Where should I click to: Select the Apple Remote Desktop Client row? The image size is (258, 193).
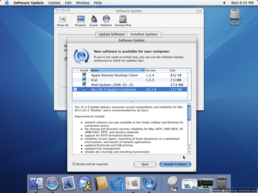[x=130, y=75]
